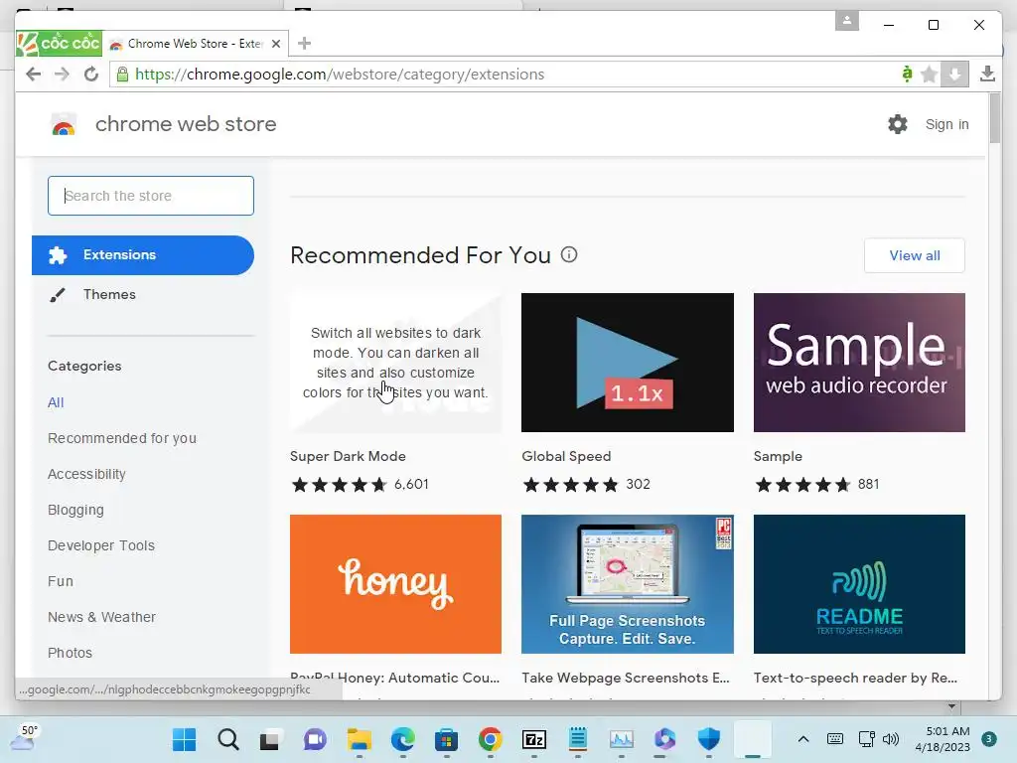Open the PayPal Honey extension thumbnail
The width and height of the screenshot is (1017, 763).
tap(395, 584)
